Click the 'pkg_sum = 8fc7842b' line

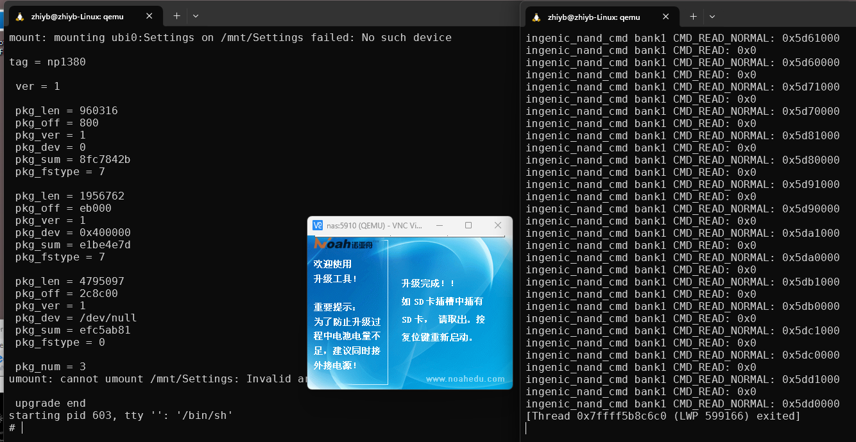[x=73, y=160]
